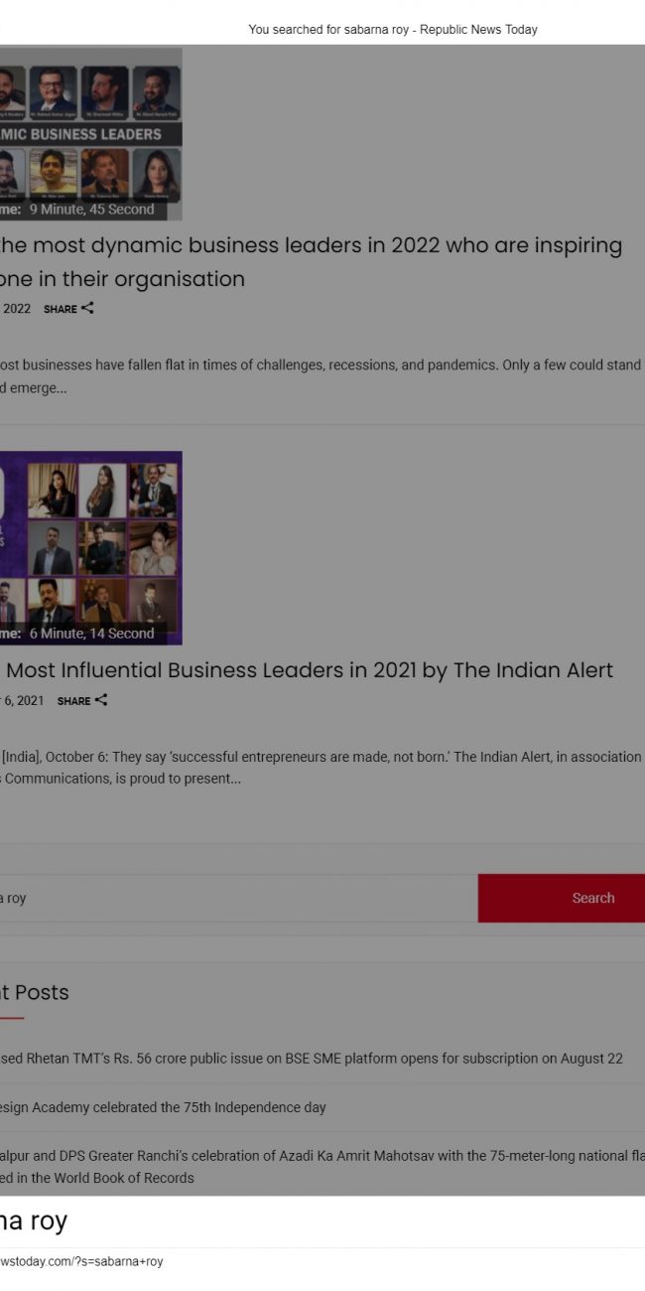The height and width of the screenshot is (1291, 645).
Task: Share the Indian Alert 2021 article
Action: tap(82, 701)
